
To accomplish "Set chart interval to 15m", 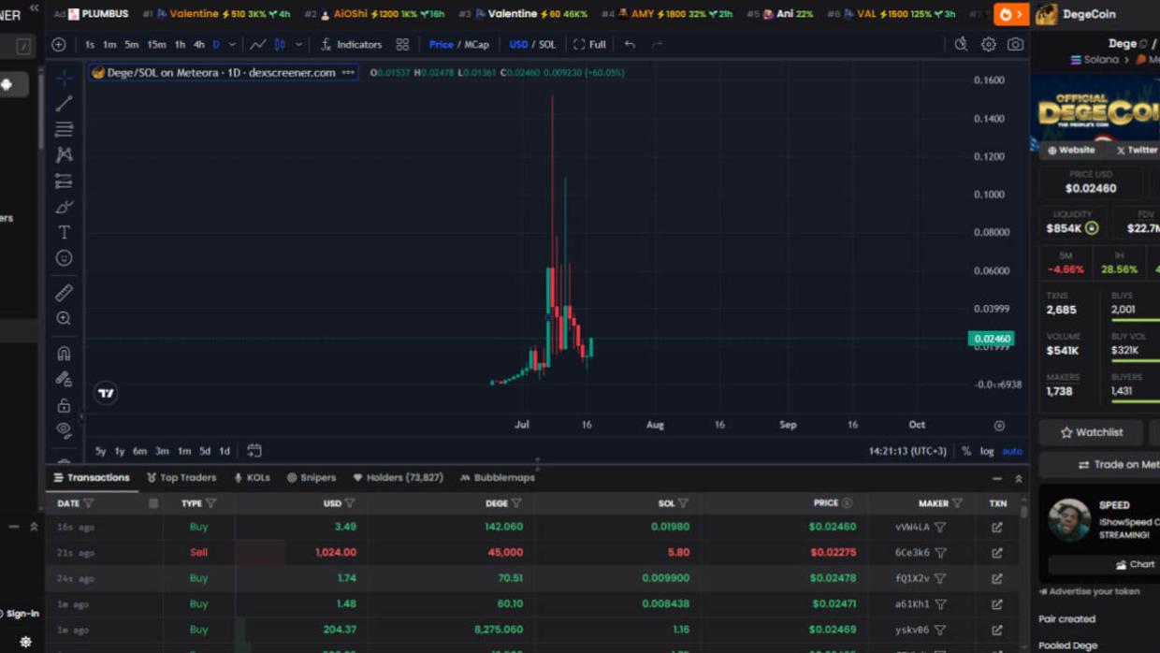I will [x=156, y=44].
